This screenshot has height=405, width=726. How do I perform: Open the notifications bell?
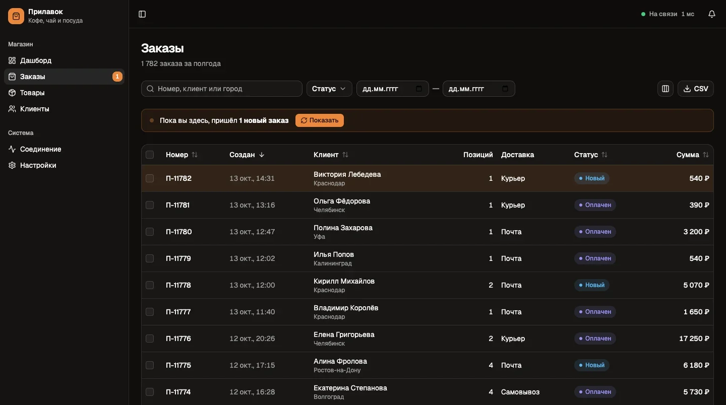(x=712, y=14)
